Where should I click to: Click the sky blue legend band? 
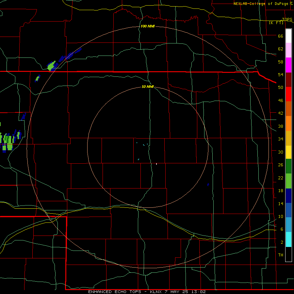coord(288,225)
